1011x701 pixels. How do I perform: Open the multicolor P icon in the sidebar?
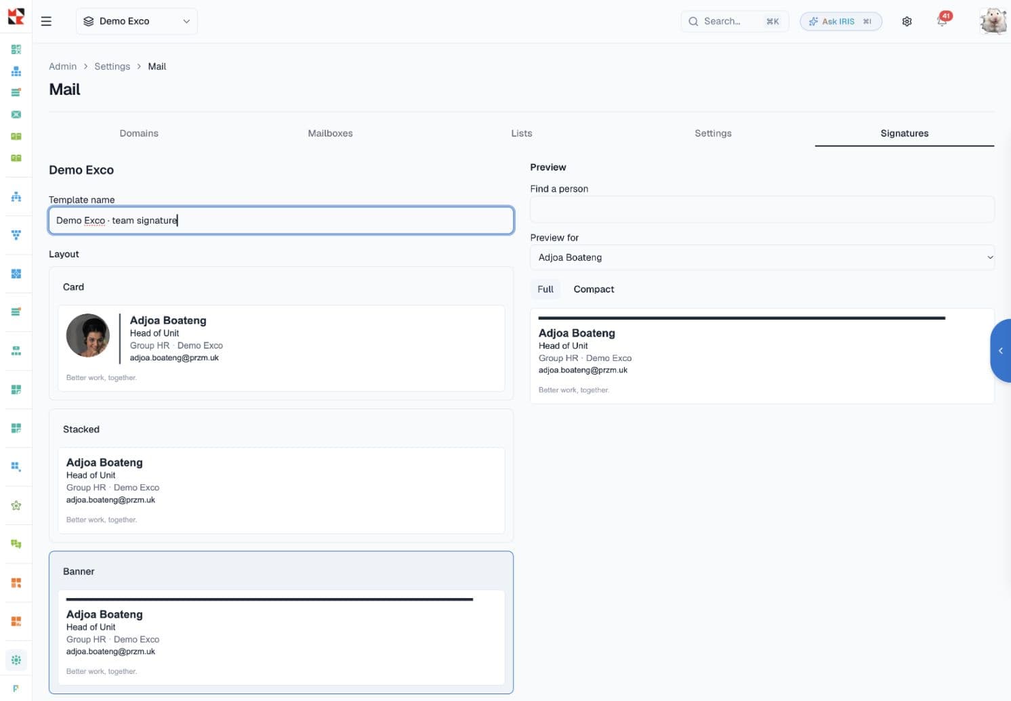16,688
